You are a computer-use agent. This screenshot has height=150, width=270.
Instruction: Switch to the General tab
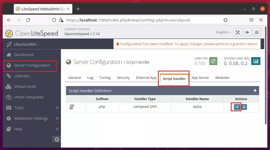click(74, 78)
